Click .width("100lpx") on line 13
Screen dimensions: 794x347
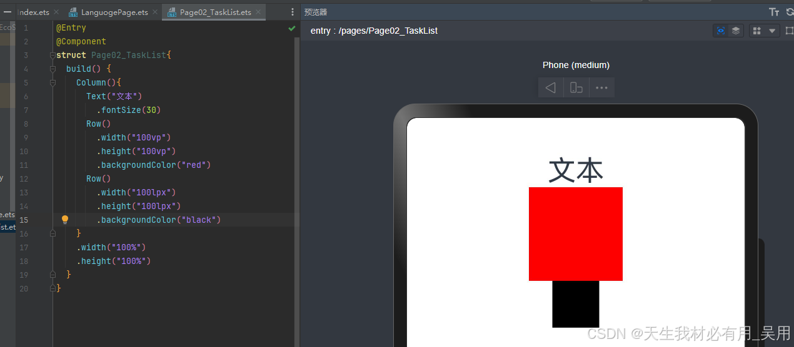[136, 193]
